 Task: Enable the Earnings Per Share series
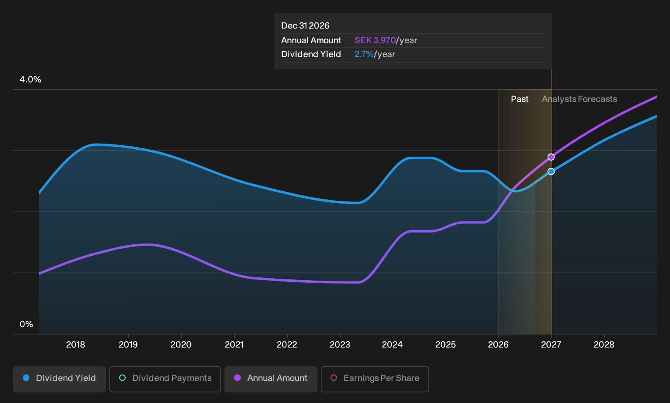375,379
